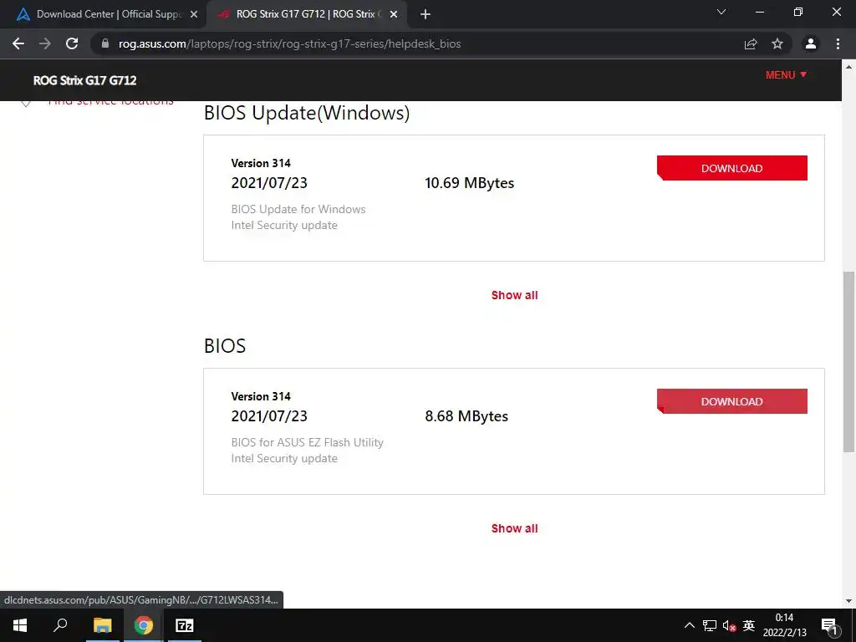
Task: Open taskbar search magnifier
Action: click(x=60, y=625)
